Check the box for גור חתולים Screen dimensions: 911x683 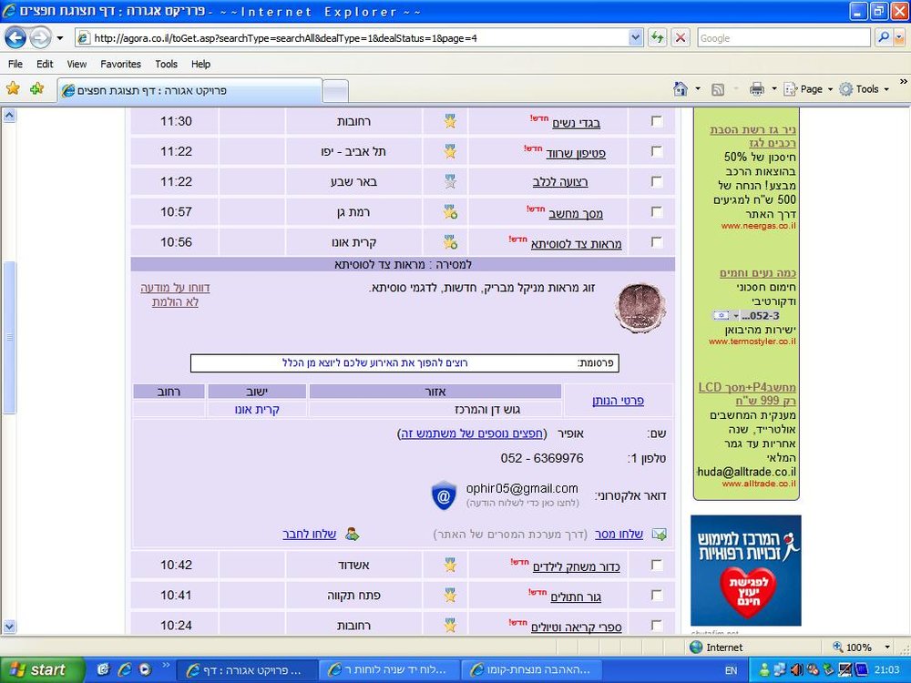coord(657,595)
